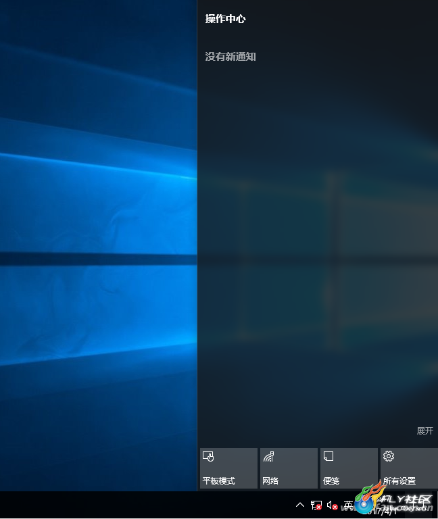This screenshot has width=438, height=519.
Task: Open the 网络 (network) quick action tile
Action: 289,468
